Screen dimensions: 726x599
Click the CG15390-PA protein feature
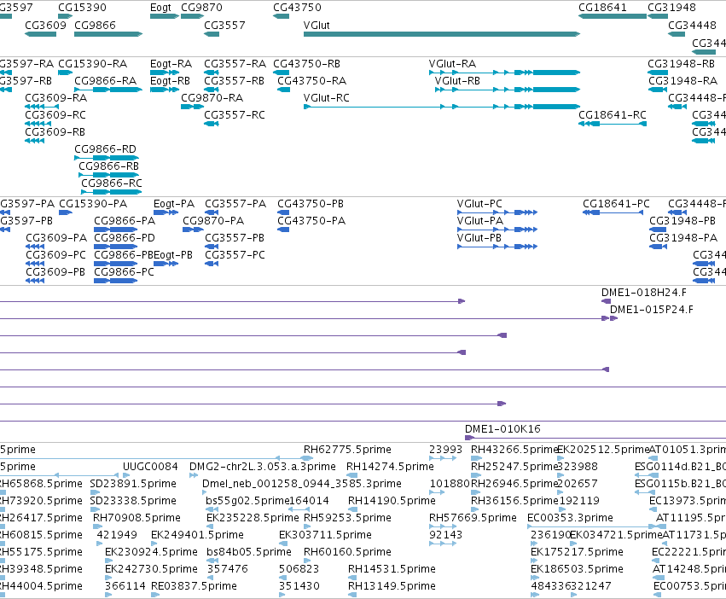point(66,212)
